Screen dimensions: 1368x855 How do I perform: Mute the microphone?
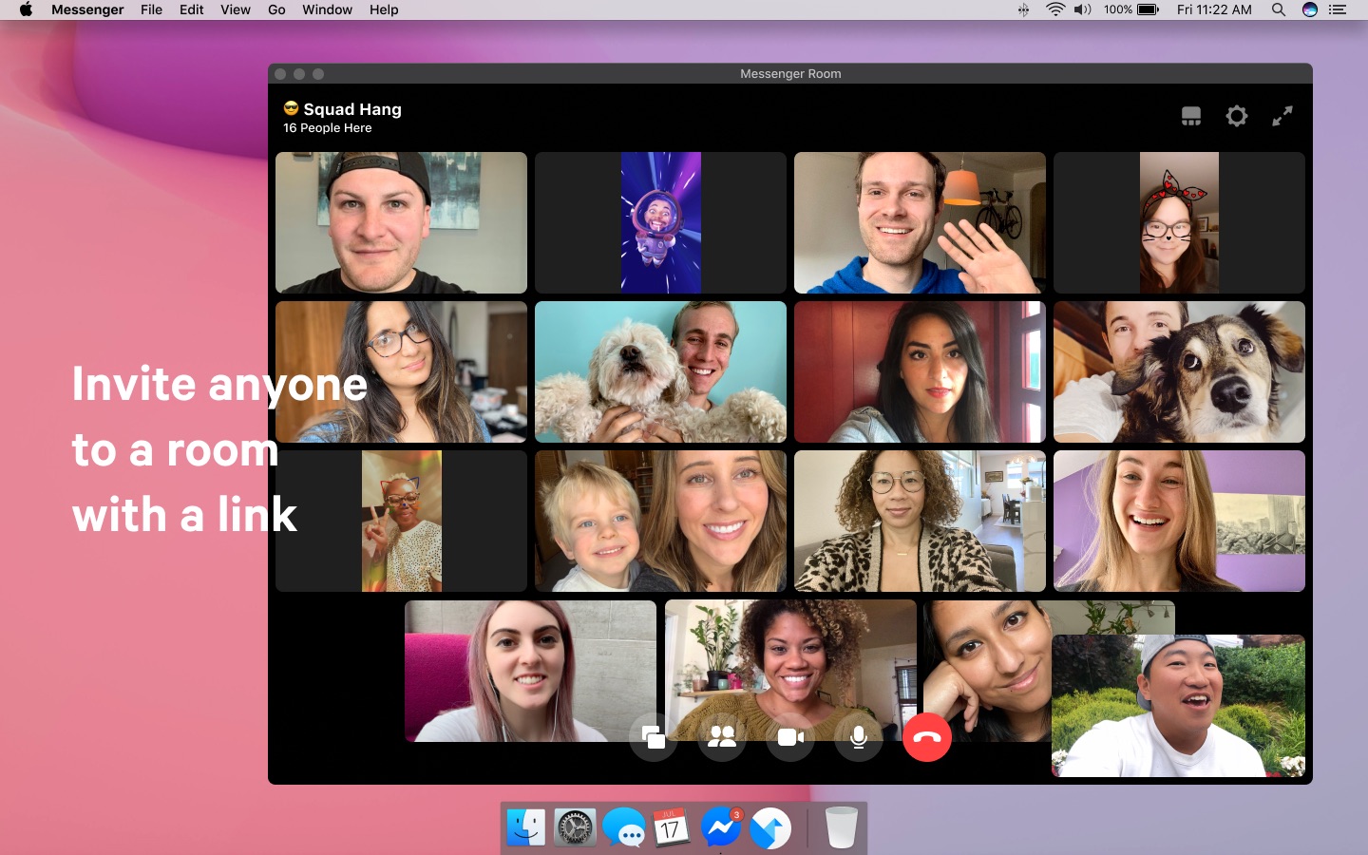tap(859, 737)
